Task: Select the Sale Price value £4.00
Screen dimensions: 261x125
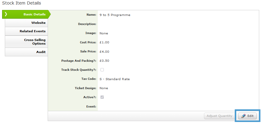Action: [104, 52]
